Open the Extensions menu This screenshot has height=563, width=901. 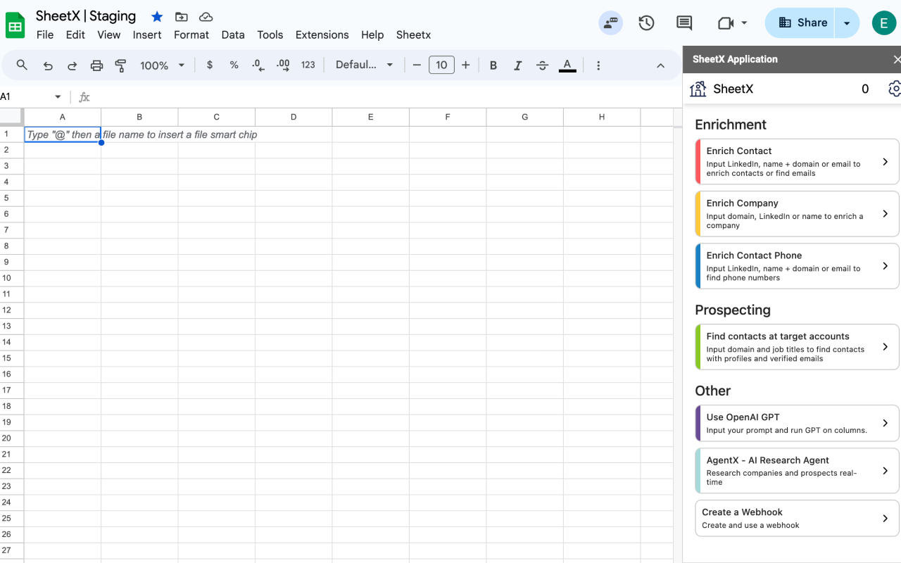[322, 34]
